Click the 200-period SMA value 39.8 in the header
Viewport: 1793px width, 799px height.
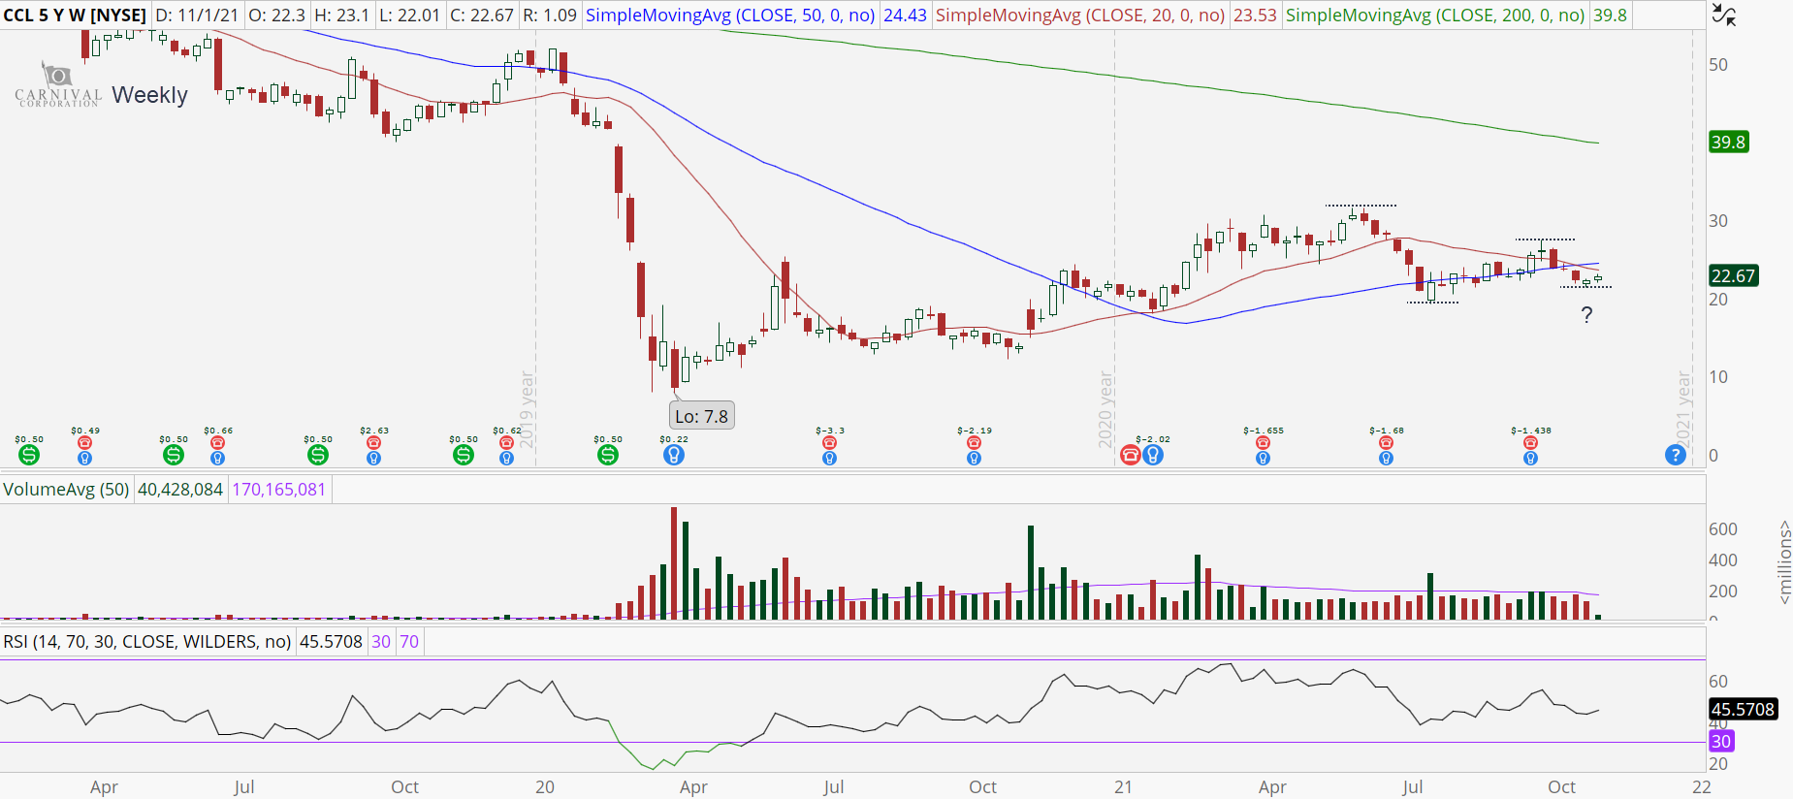tap(1610, 16)
